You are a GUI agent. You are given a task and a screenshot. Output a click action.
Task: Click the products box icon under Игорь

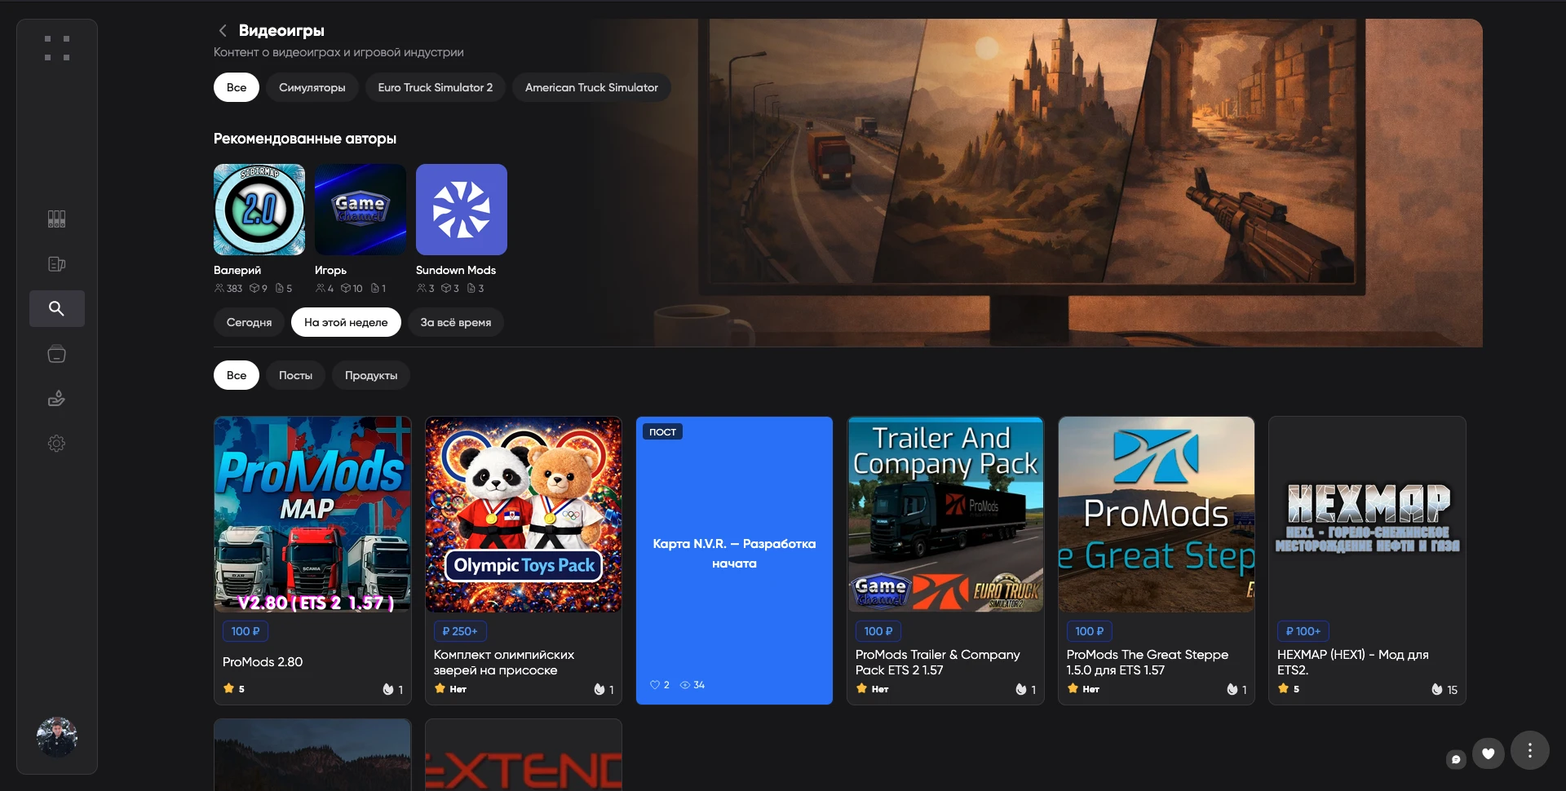pos(346,288)
